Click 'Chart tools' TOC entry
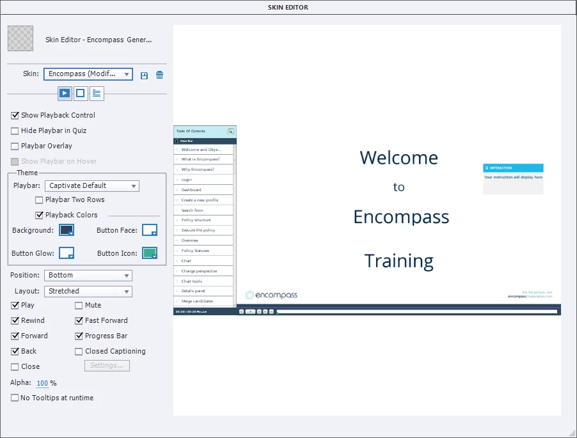Viewport: 577px width, 438px height. point(203,281)
